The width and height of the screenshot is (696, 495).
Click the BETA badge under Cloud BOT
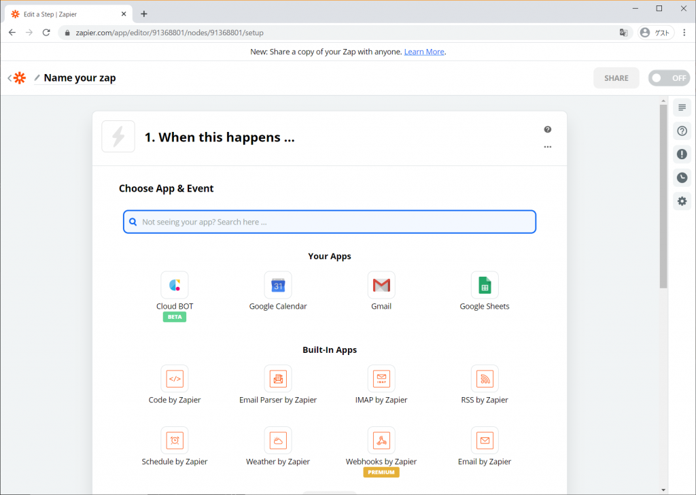(175, 317)
